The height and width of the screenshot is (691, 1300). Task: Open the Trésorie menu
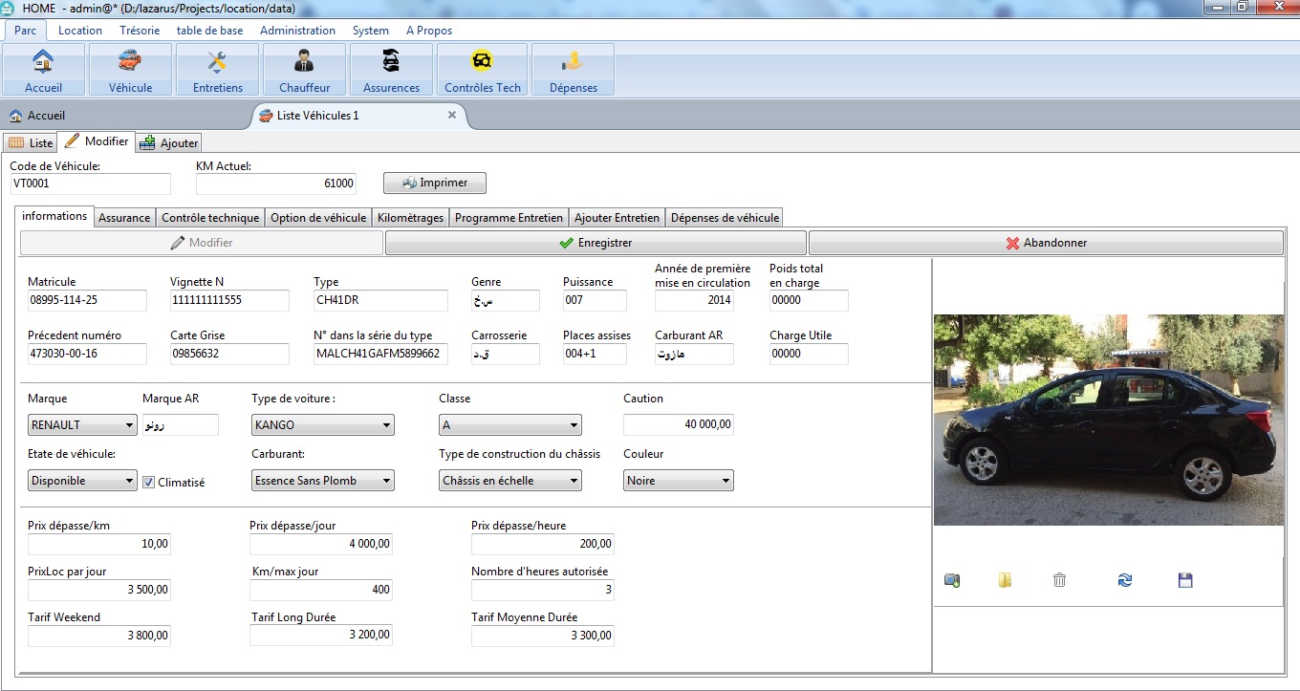(140, 31)
